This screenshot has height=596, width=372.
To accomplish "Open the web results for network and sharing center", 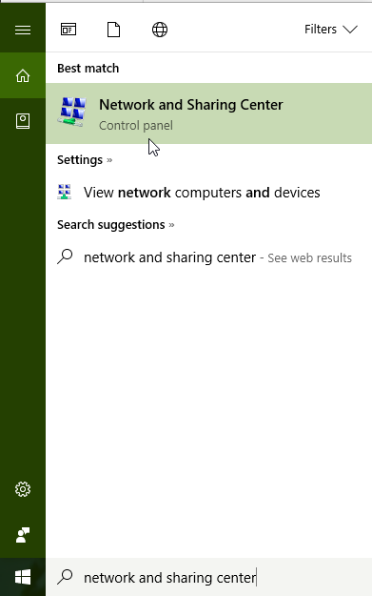I will 209,257.
